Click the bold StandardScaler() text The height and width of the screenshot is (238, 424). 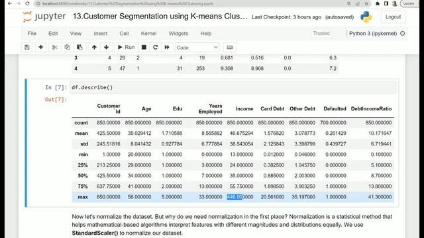(95, 233)
